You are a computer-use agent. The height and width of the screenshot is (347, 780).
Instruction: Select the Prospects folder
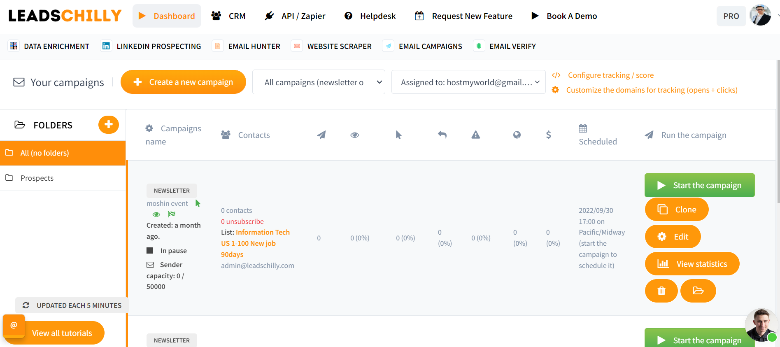pos(63,178)
